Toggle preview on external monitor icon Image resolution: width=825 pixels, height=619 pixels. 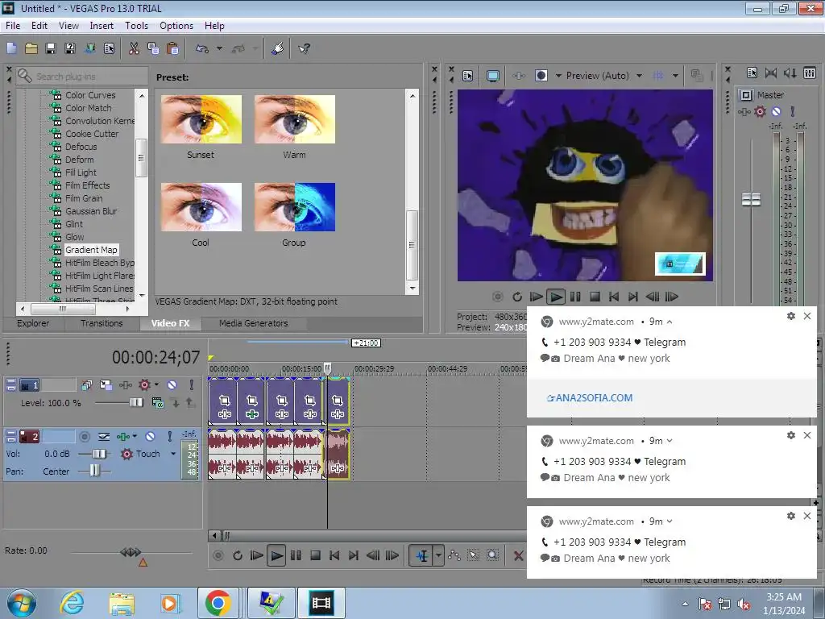point(492,76)
